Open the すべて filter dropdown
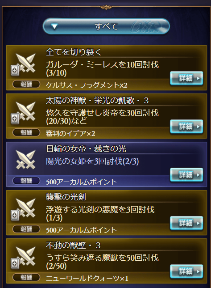This screenshot has width=211, height=288. click(106, 26)
